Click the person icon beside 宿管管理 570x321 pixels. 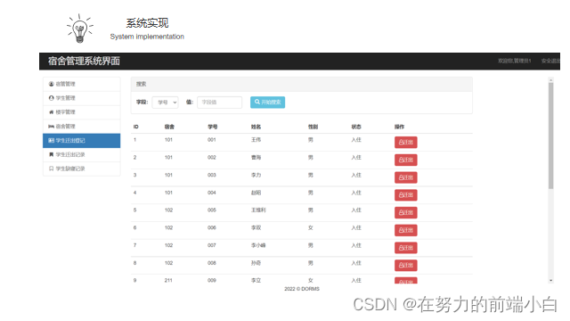52,84
